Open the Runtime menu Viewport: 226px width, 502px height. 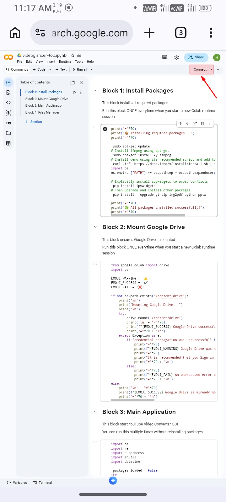[65, 62]
